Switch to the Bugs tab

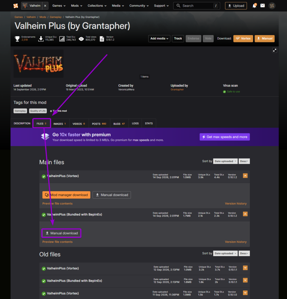pos(119,124)
